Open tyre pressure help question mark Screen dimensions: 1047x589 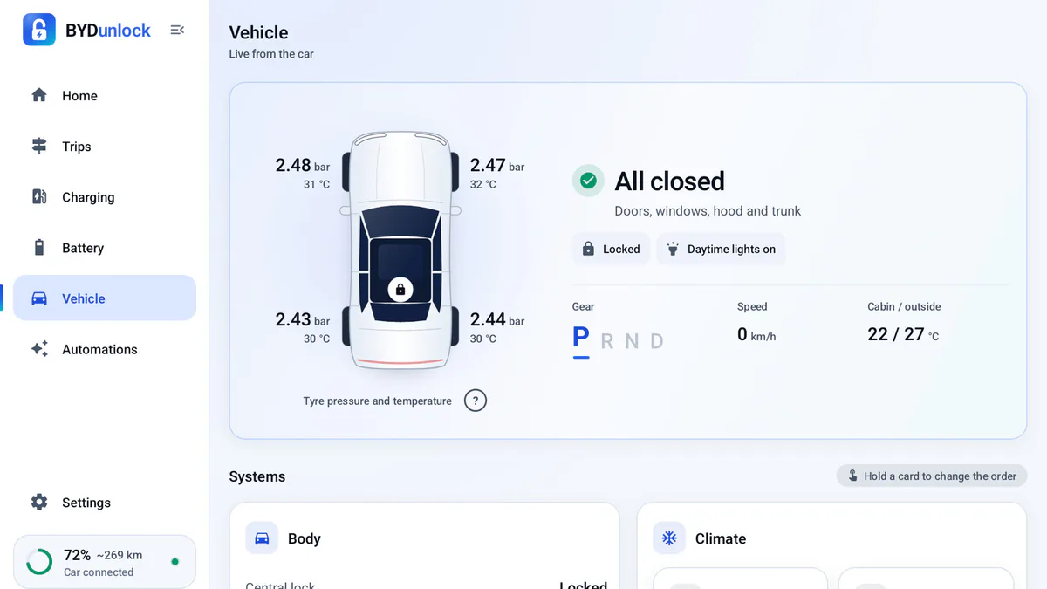[x=476, y=401]
